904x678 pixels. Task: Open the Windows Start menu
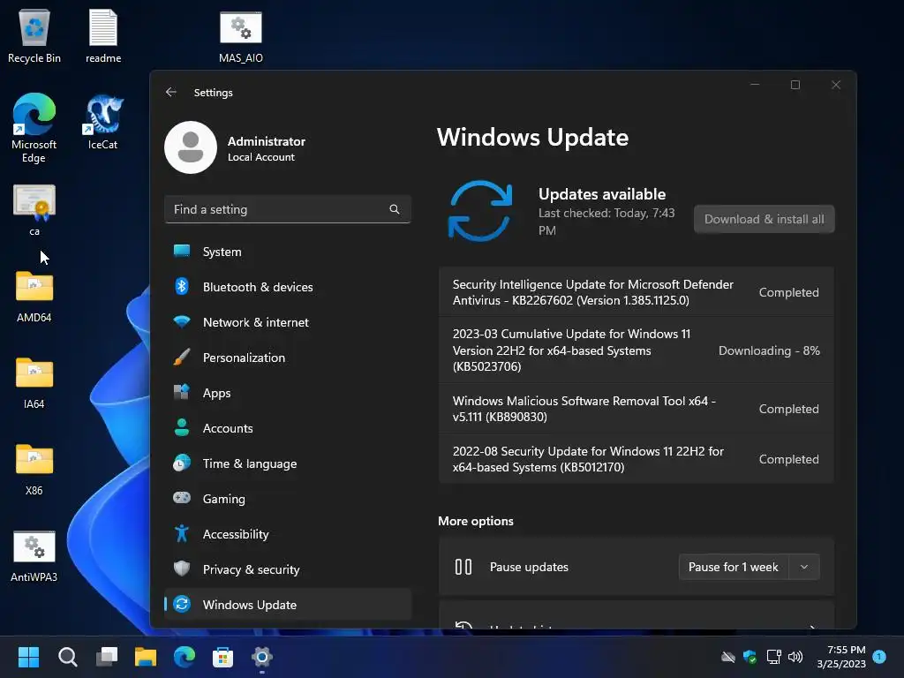click(x=28, y=657)
